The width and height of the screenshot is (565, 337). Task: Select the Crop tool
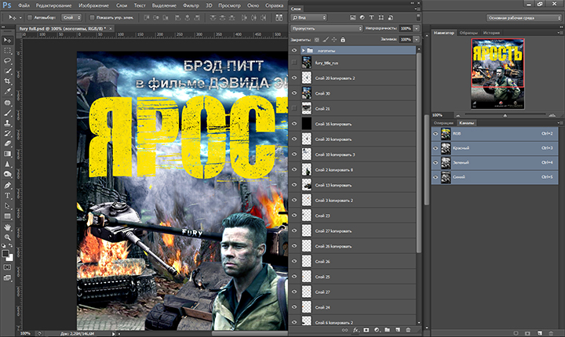7,81
